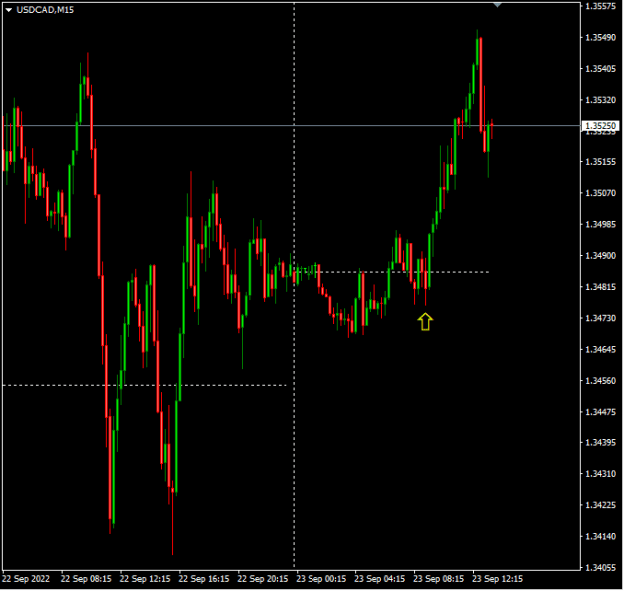The width and height of the screenshot is (624, 591).
Task: Click price axis label 1.34815
Action: [x=600, y=287]
